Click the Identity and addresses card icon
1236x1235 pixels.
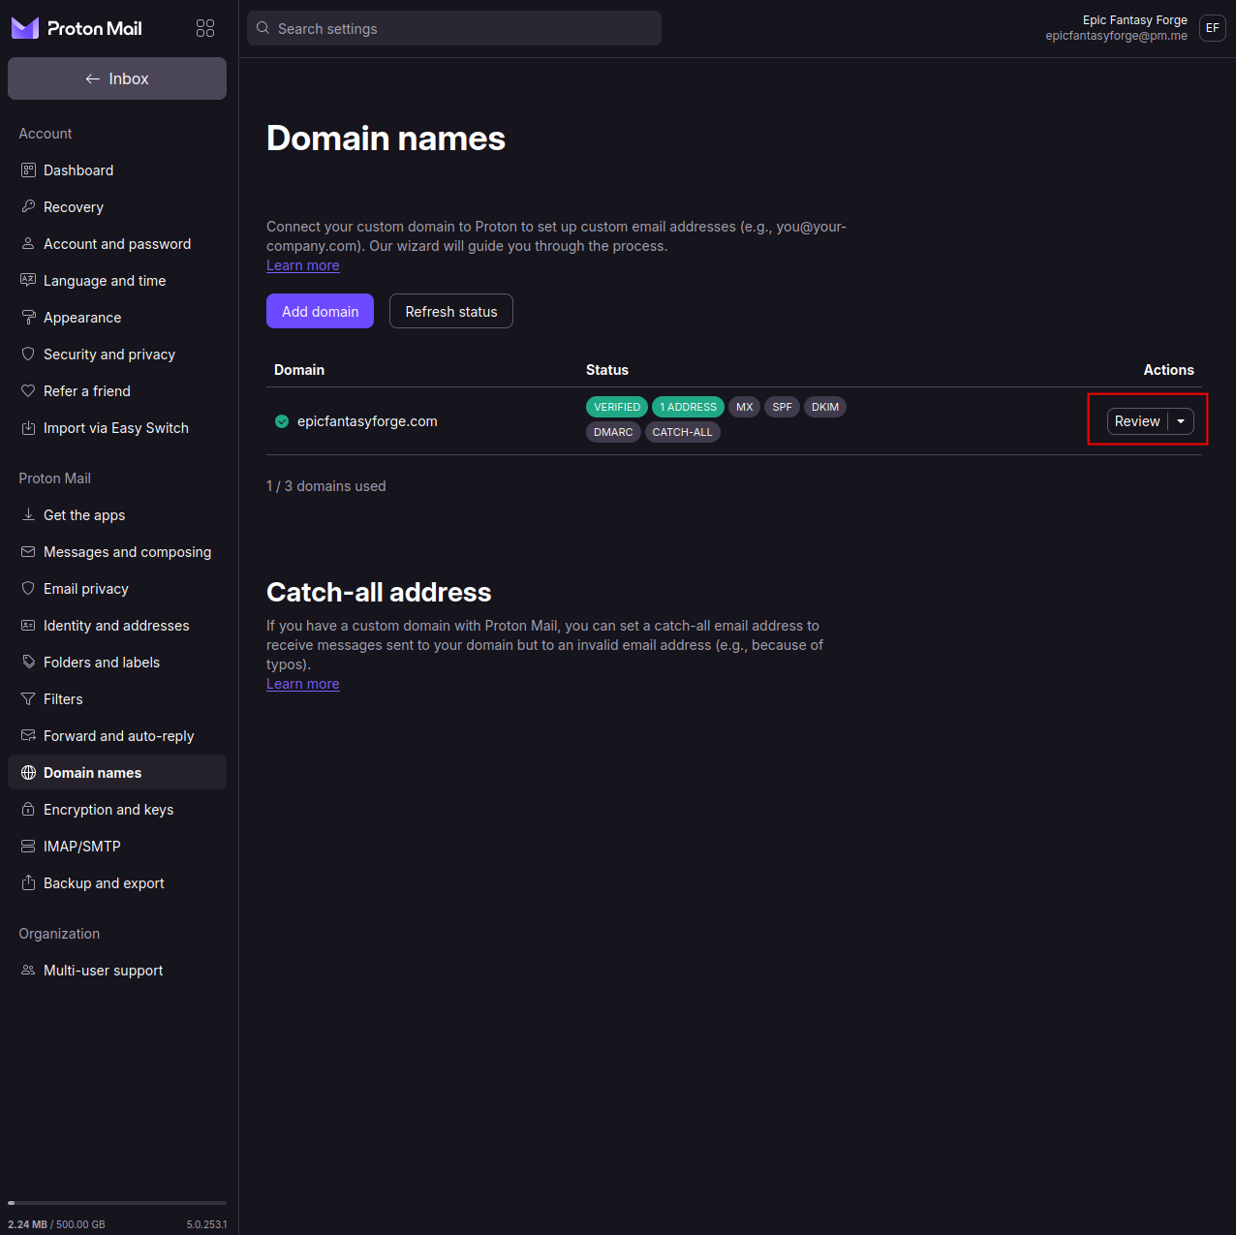[28, 626]
